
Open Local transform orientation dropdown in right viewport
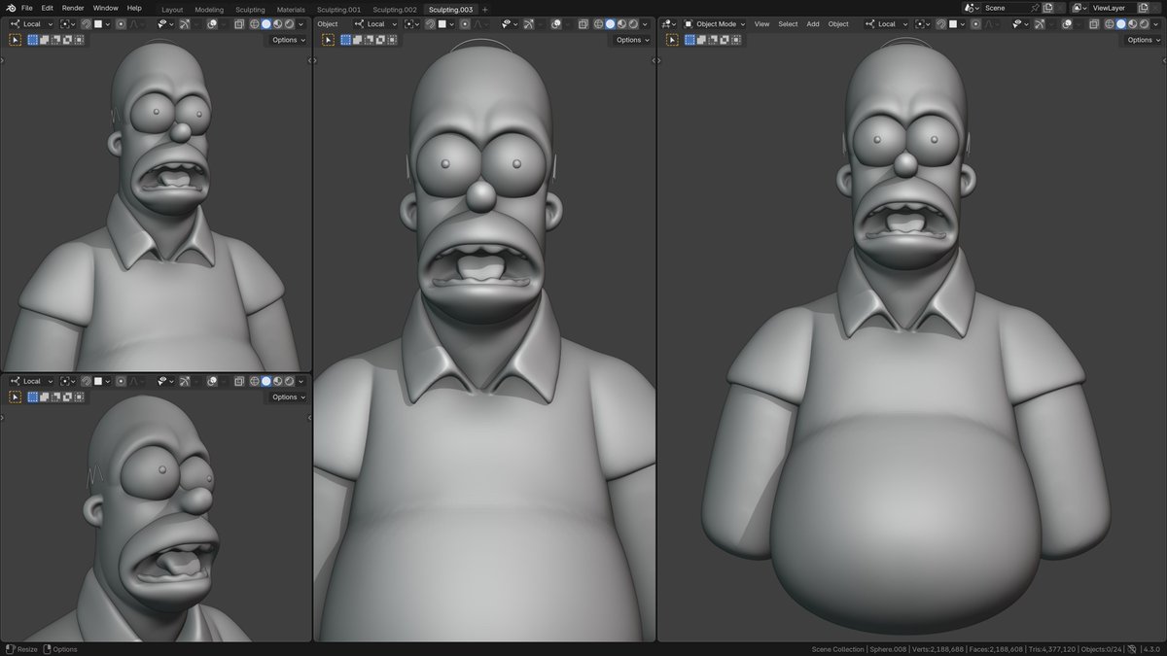click(x=887, y=23)
